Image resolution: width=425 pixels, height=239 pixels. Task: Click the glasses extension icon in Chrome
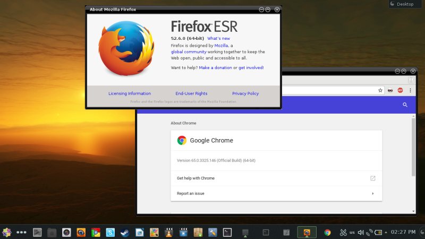[390, 90]
